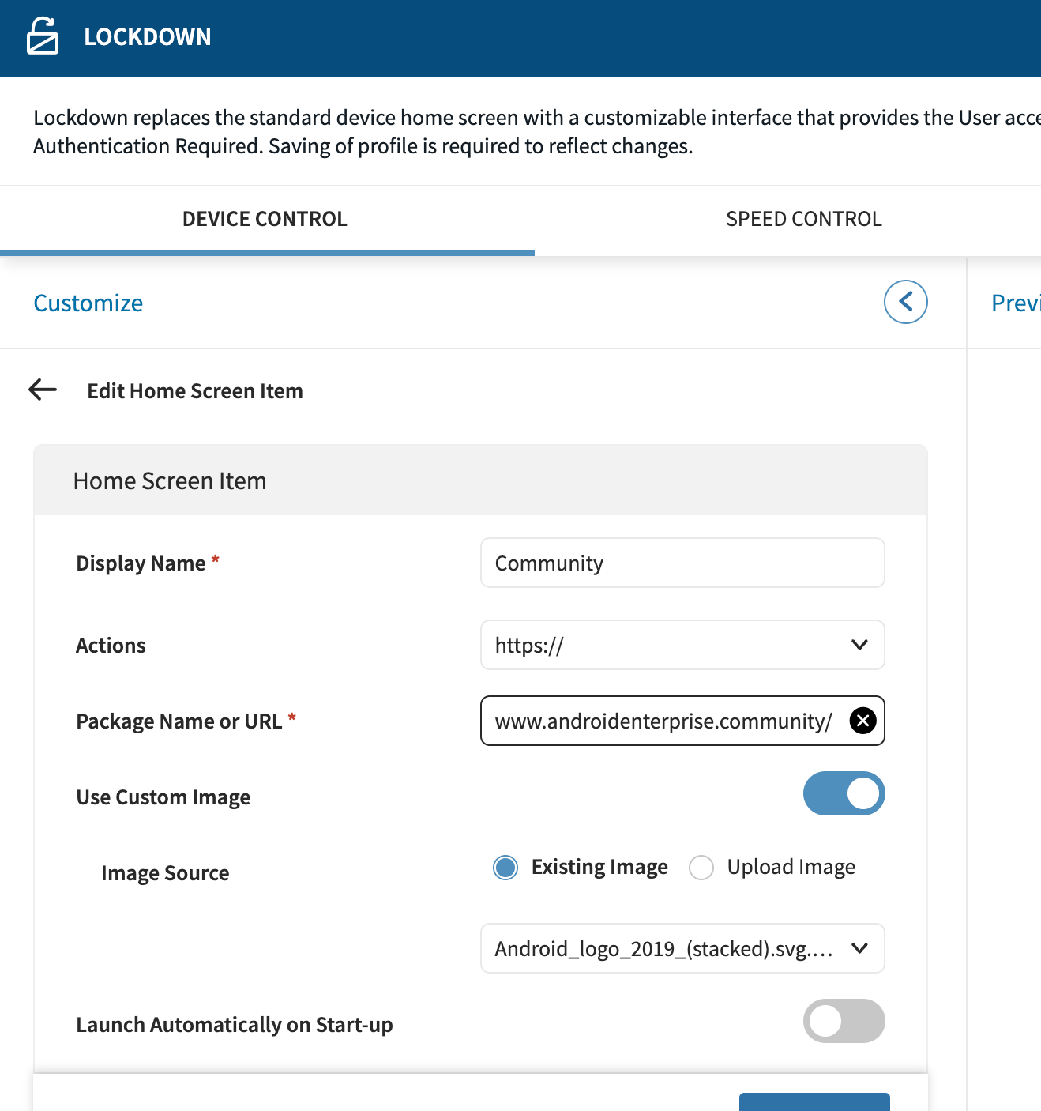
Task: Disable the Use Custom Image toggle
Action: click(x=844, y=793)
